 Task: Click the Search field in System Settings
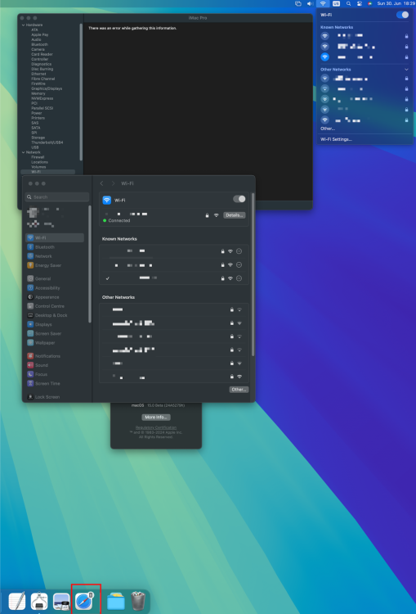pyautogui.click(x=57, y=197)
